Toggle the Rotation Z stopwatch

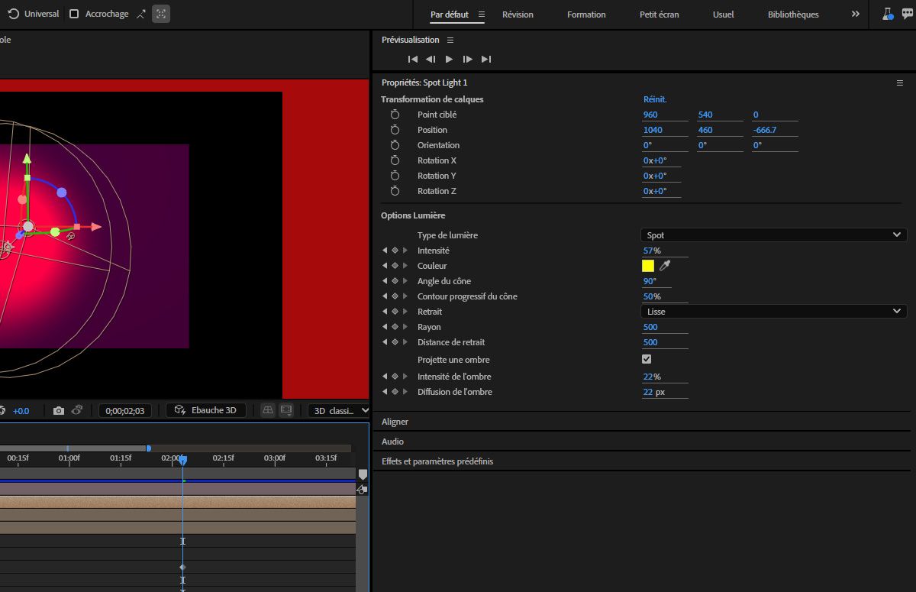coord(395,191)
